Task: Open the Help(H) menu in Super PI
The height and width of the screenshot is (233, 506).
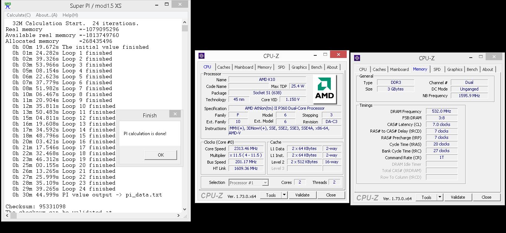Action: click(70, 15)
